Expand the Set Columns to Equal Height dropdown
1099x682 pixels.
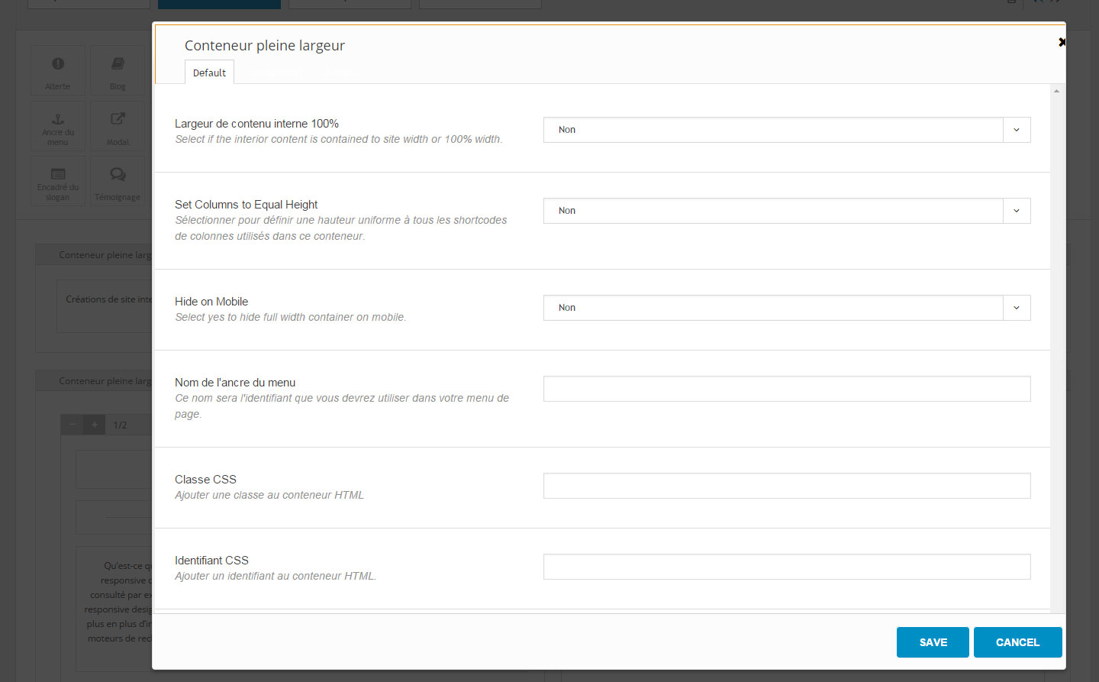pyautogui.click(x=786, y=211)
